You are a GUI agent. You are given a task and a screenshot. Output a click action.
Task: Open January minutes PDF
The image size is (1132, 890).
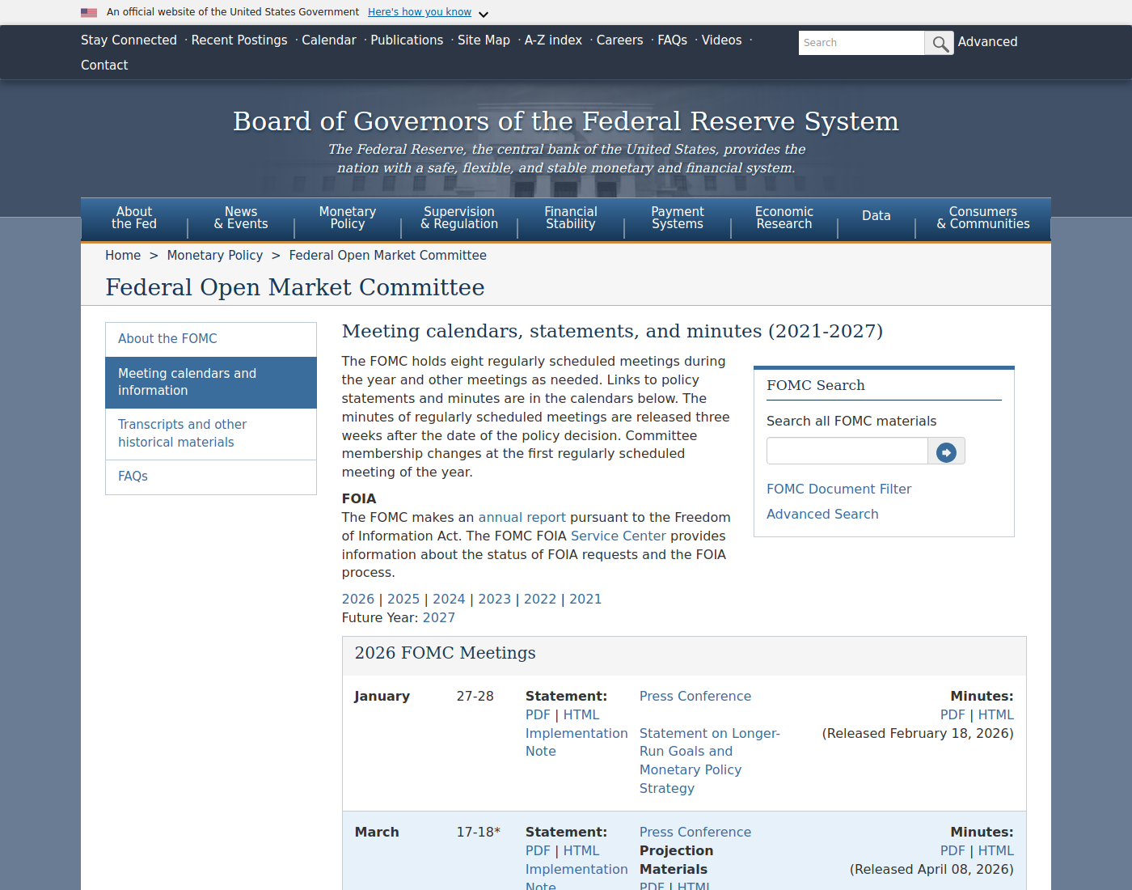[x=952, y=715]
